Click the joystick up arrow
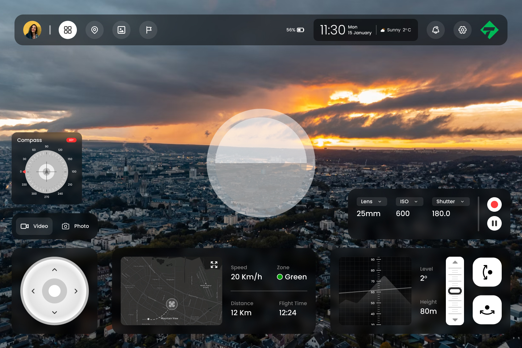Viewport: 522px width, 348px height. click(54, 270)
